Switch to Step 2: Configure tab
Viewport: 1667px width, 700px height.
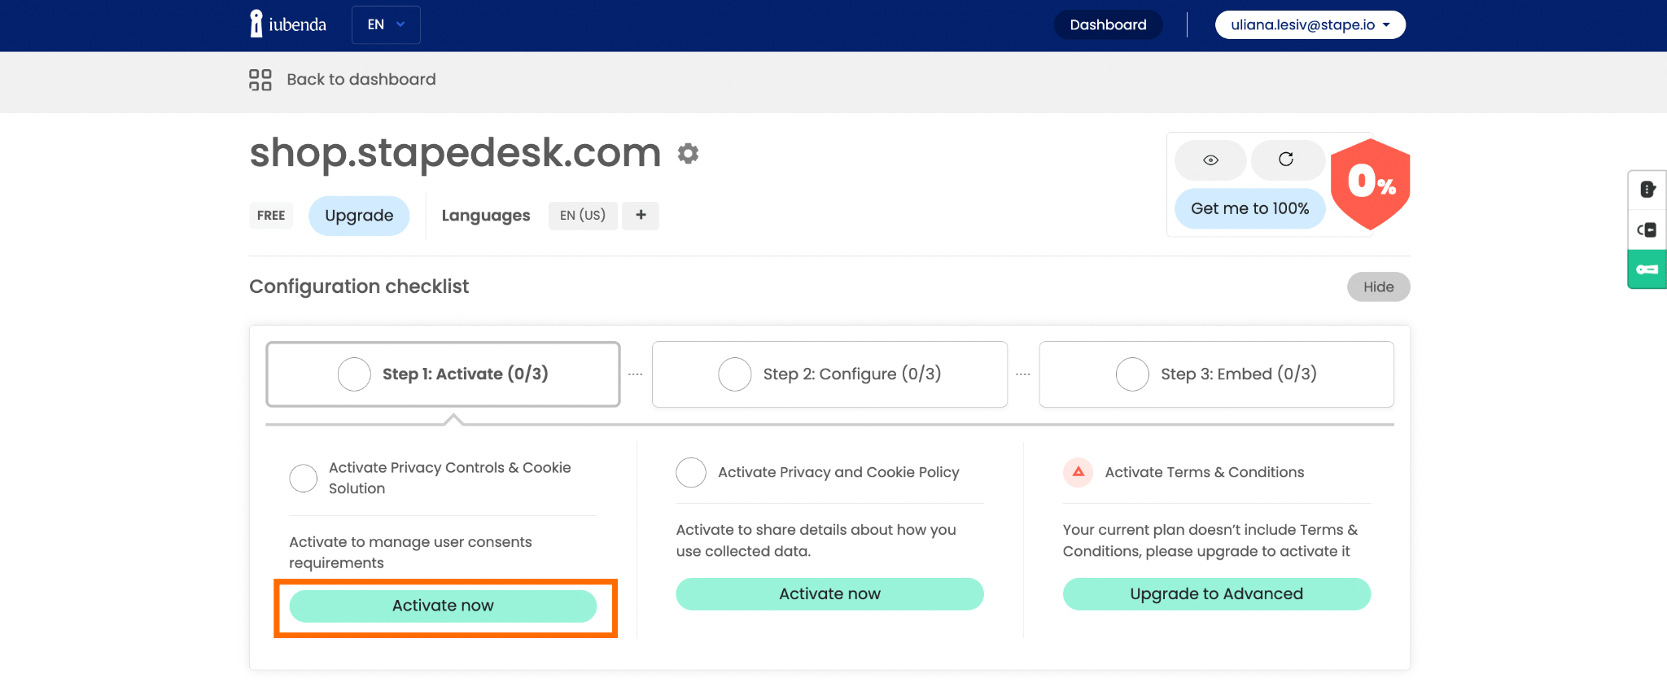pos(829,374)
